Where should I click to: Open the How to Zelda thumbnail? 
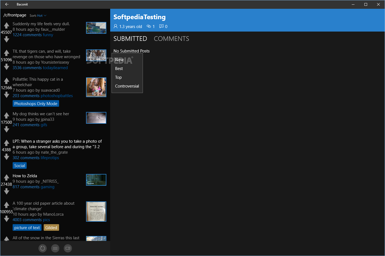(x=96, y=180)
